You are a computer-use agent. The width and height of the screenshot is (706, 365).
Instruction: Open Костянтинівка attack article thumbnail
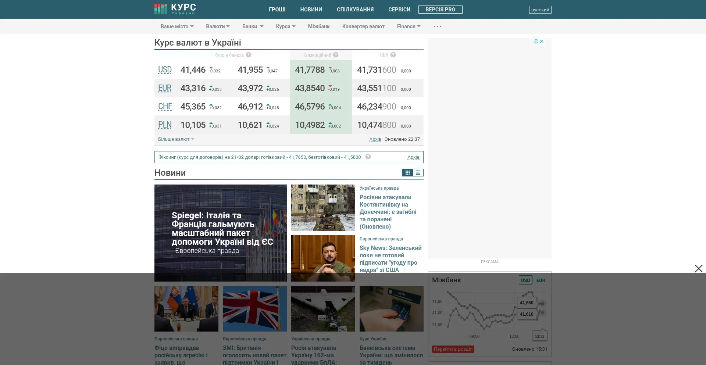tap(323, 208)
